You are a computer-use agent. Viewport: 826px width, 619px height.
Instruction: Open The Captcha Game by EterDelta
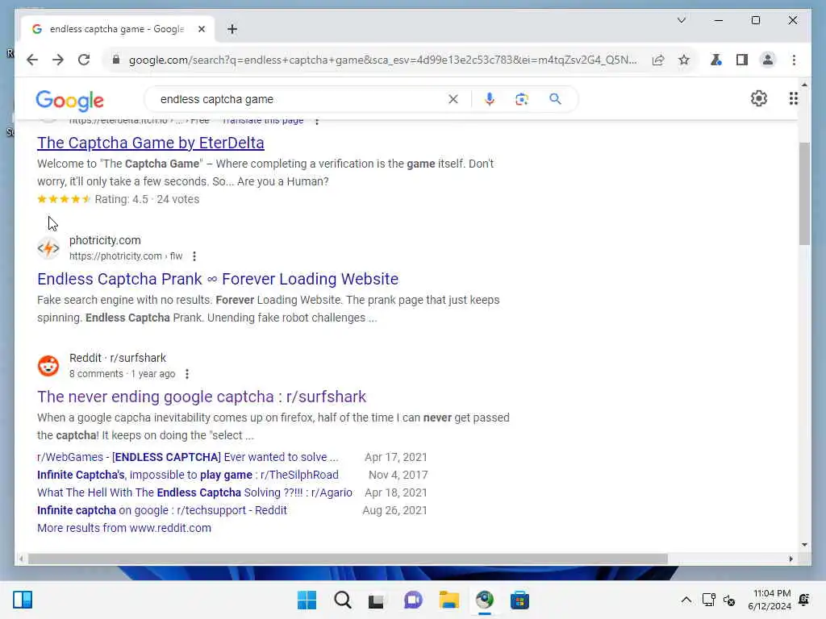click(x=151, y=143)
